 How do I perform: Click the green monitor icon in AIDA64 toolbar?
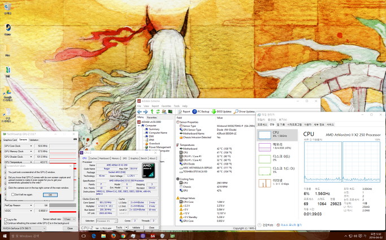pyautogui.click(x=170, y=112)
